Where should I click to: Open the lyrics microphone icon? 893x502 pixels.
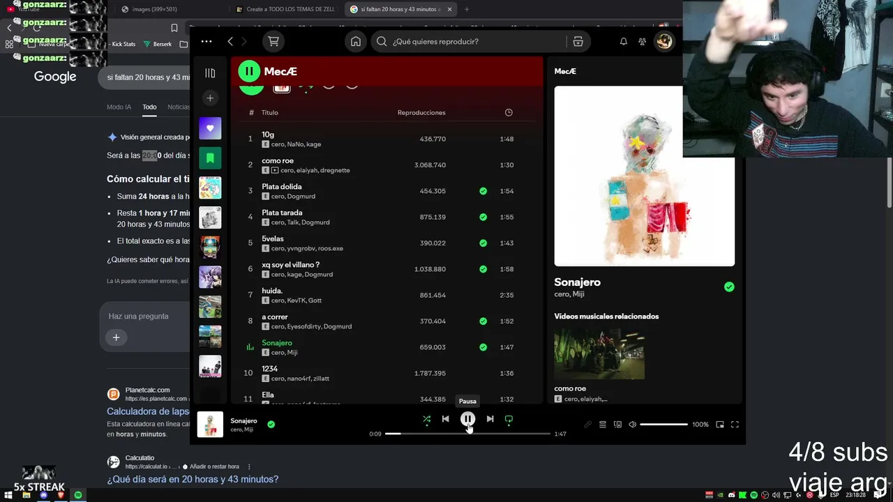(587, 425)
